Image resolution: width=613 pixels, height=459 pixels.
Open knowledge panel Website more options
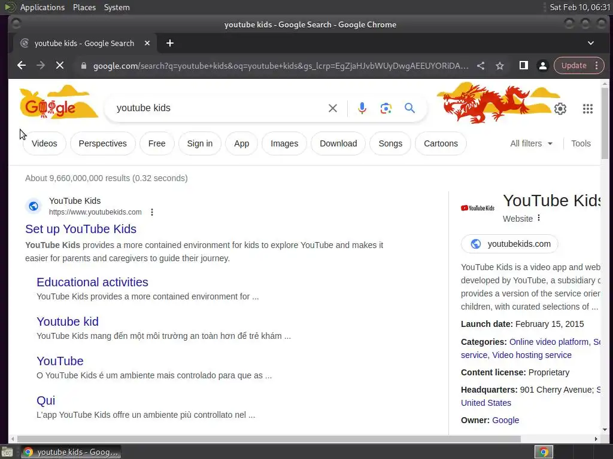click(x=539, y=218)
